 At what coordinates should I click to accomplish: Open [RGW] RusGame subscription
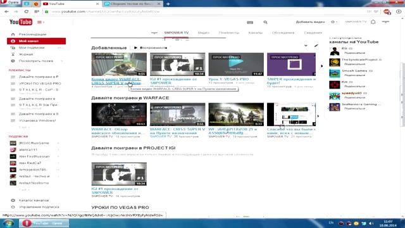(x=34, y=143)
